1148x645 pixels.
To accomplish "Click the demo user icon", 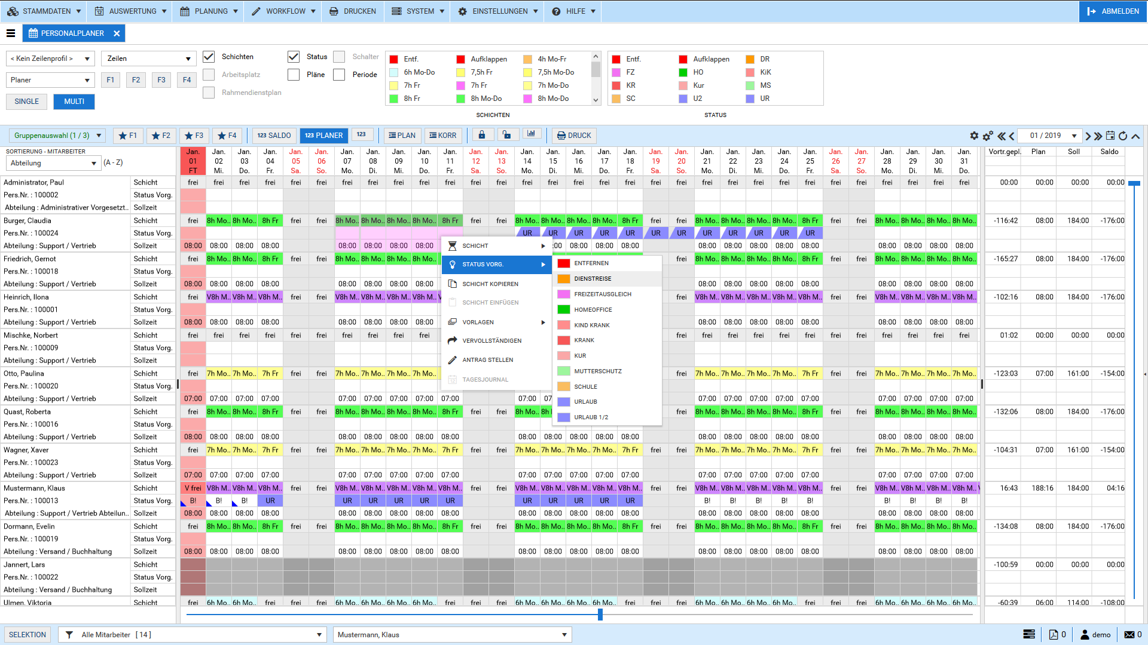I will 1085,634.
